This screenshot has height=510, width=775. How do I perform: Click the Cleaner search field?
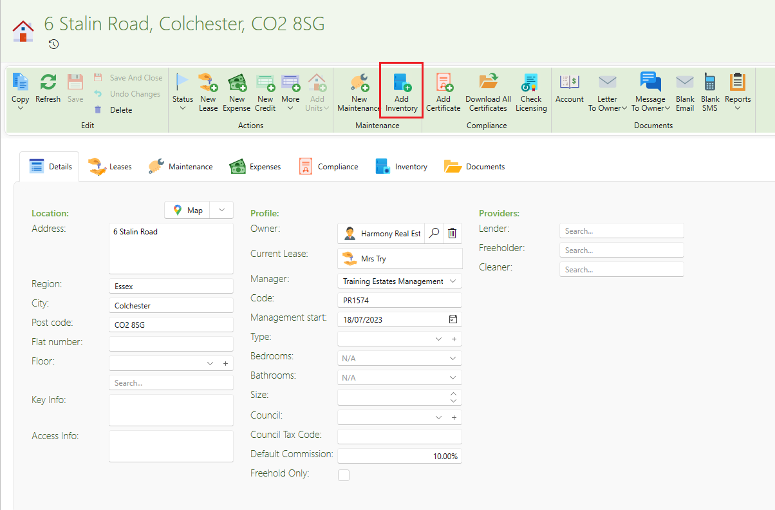(622, 269)
